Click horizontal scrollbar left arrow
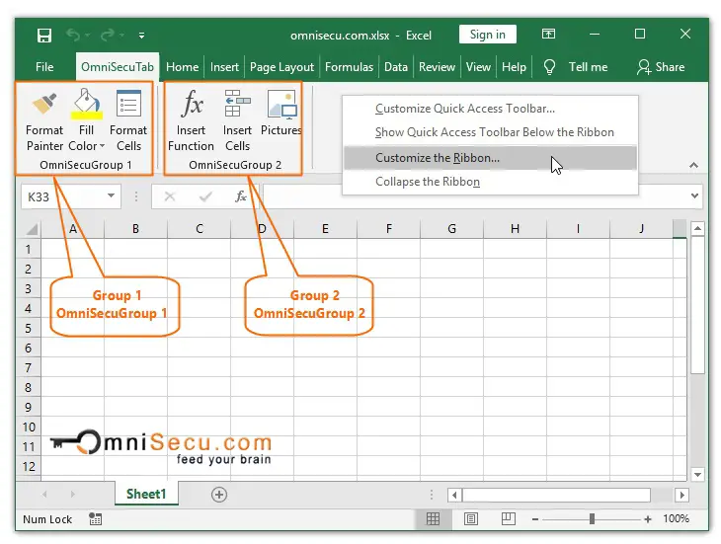The width and height of the screenshot is (721, 544). click(x=454, y=495)
